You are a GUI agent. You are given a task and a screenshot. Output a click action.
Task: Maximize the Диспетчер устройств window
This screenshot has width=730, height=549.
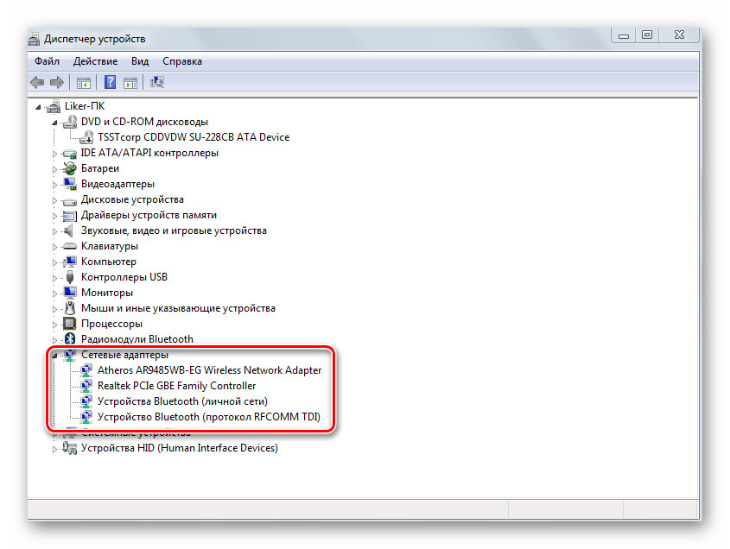click(647, 35)
